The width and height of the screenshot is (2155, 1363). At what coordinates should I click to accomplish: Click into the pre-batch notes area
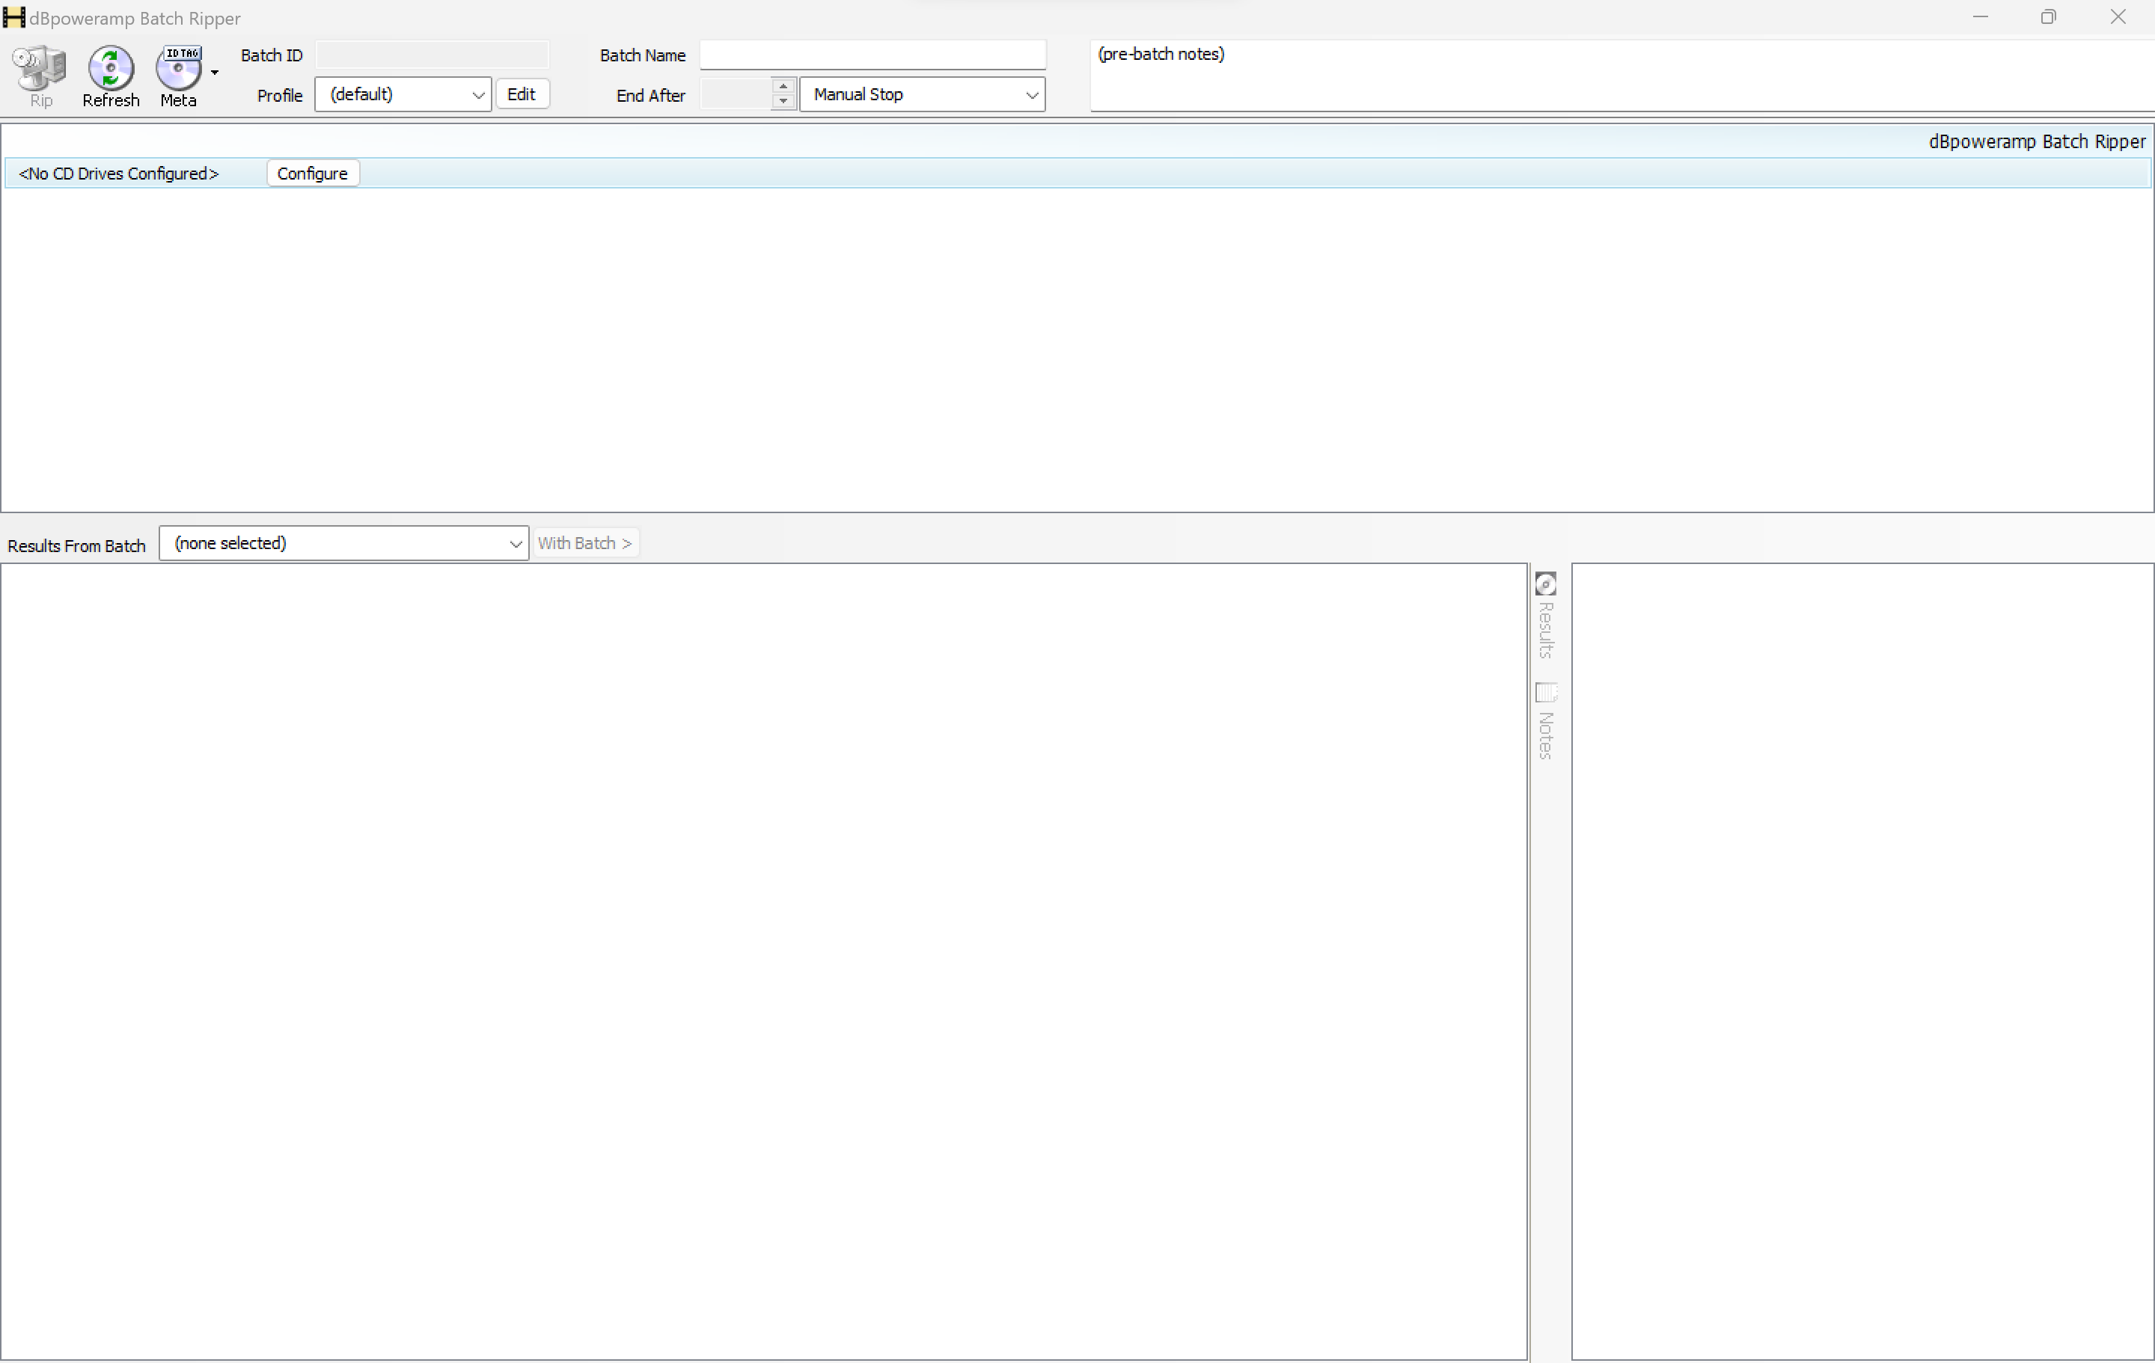pos(1620,76)
